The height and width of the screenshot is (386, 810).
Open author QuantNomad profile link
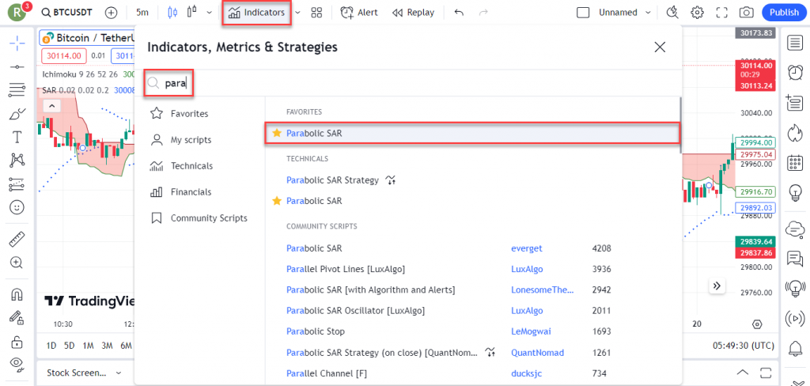point(537,353)
